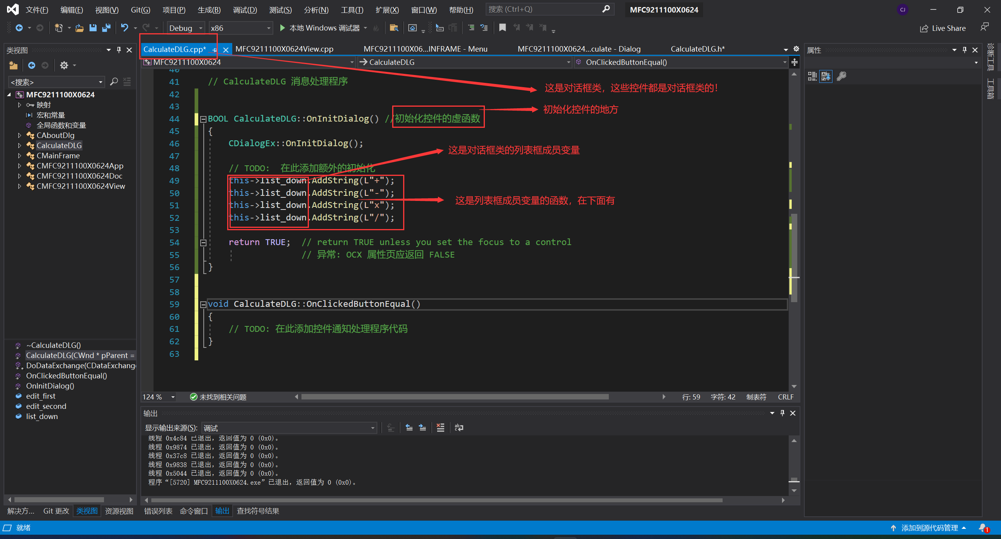Toggle word wrap in the Output panel
The image size is (1001, 539).
click(x=459, y=428)
